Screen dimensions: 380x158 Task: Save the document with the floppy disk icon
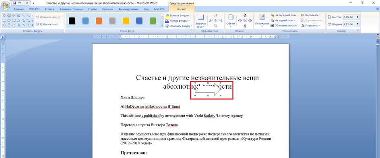point(14,3)
